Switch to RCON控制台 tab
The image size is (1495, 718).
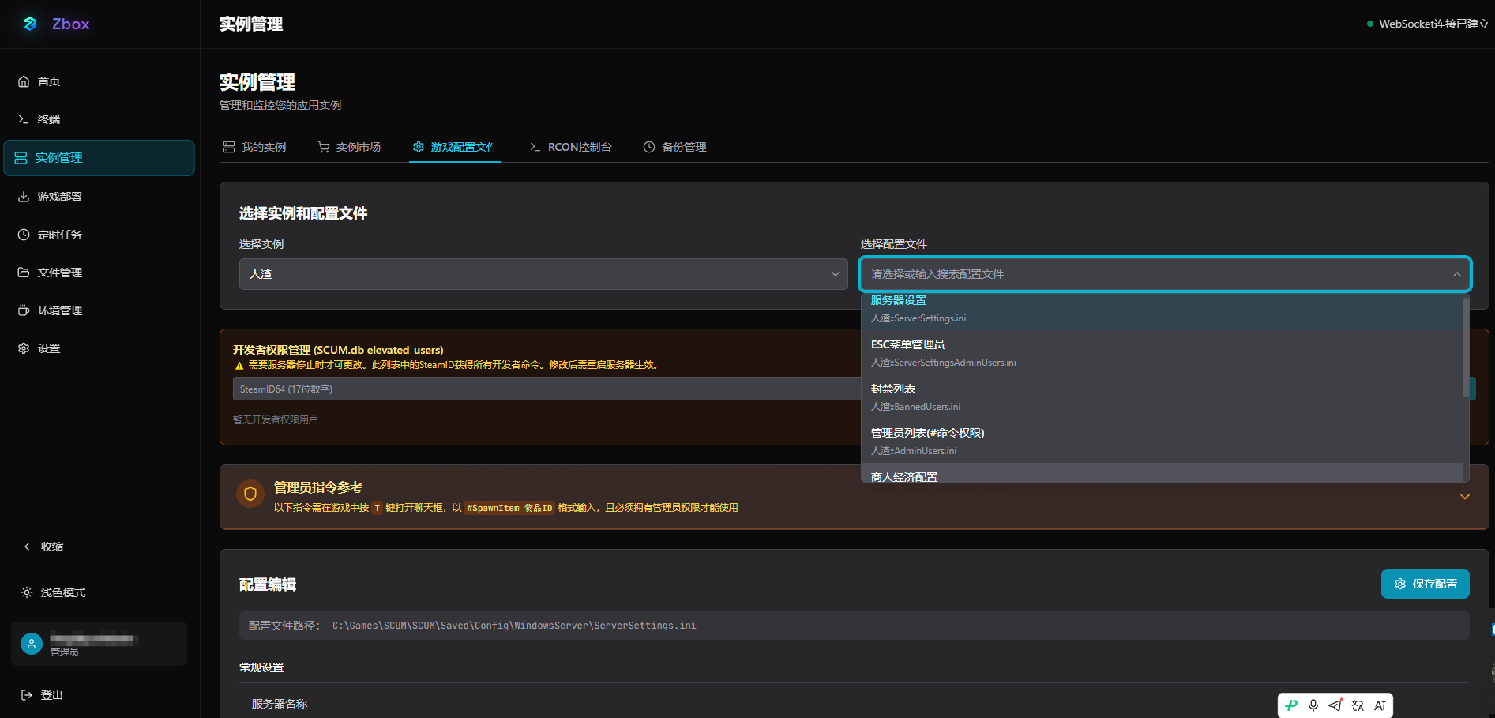coord(570,147)
